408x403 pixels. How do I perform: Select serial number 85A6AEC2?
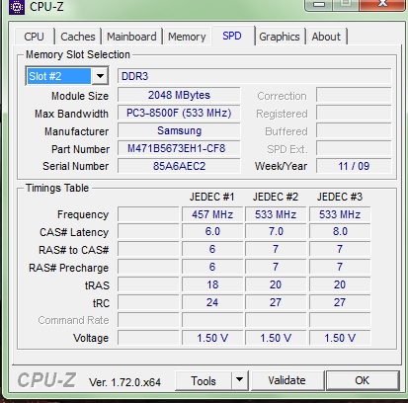(x=179, y=166)
